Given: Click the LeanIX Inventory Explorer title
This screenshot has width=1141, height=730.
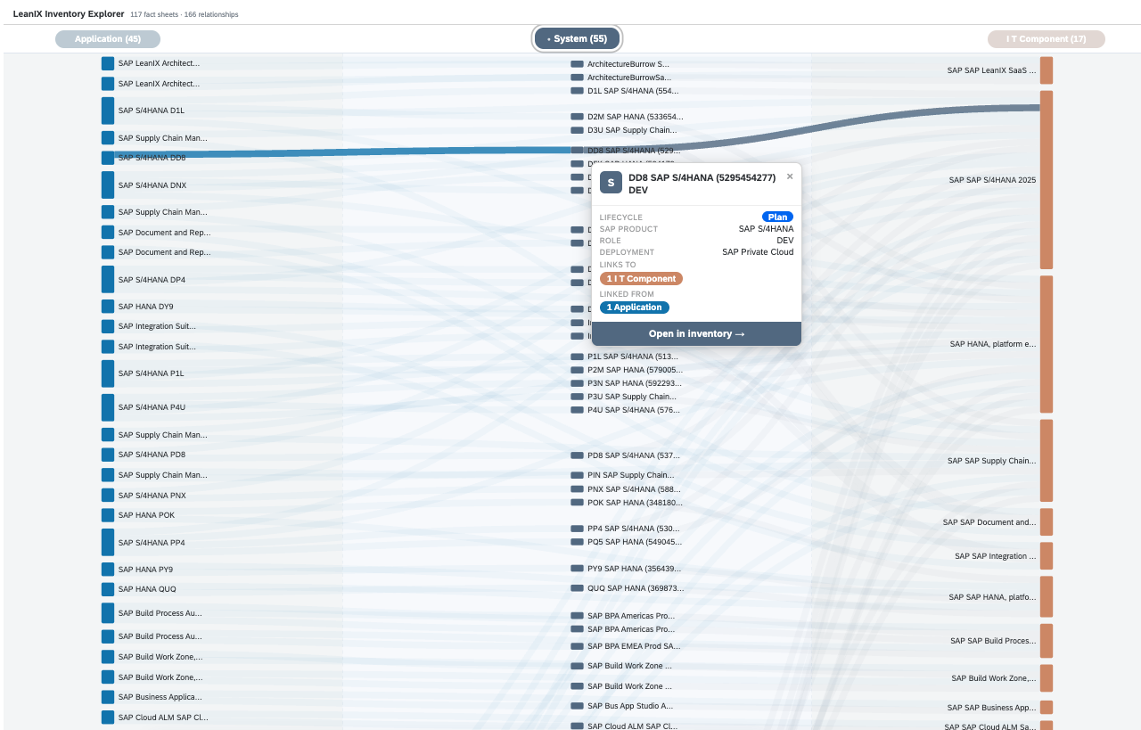Looking at the screenshot, I should click(68, 14).
